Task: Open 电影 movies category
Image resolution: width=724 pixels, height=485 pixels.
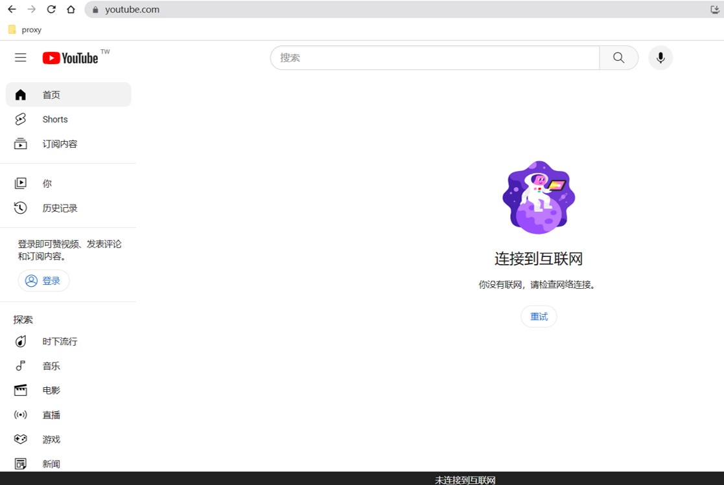Action: pyautogui.click(x=68, y=390)
